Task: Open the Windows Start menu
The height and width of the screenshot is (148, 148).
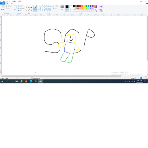Action: point(2,82)
